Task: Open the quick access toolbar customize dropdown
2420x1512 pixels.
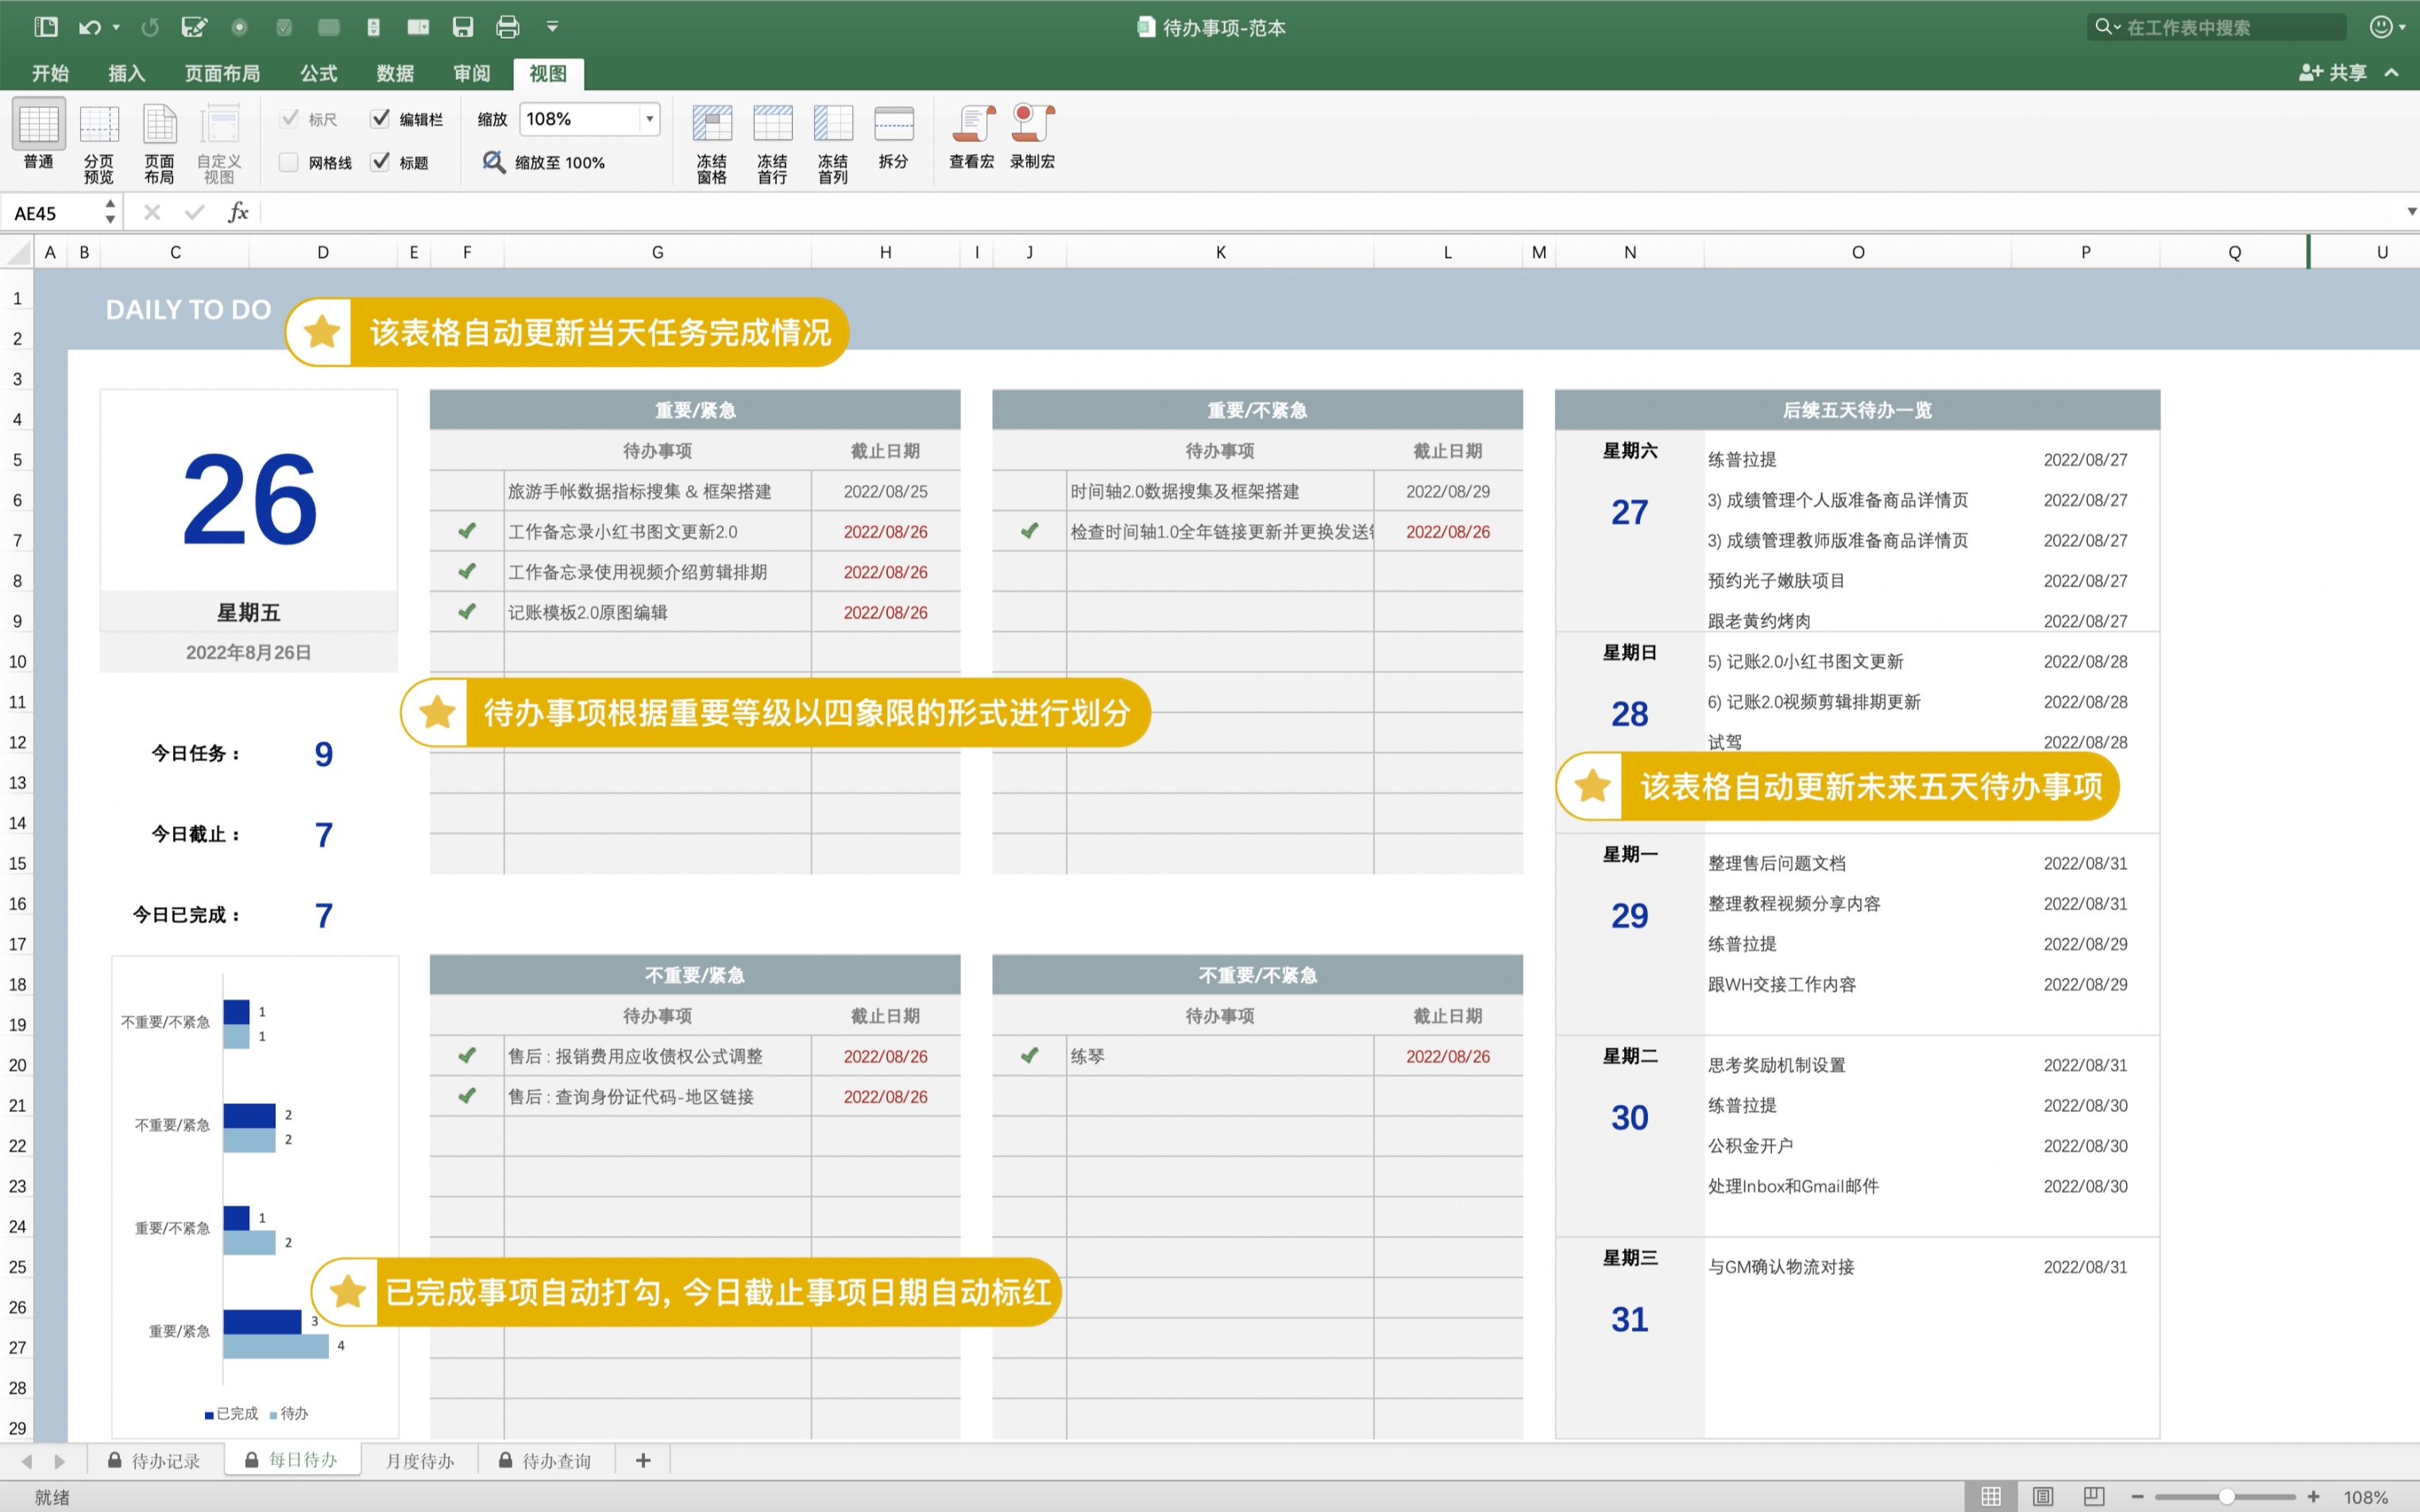Action: point(552,27)
